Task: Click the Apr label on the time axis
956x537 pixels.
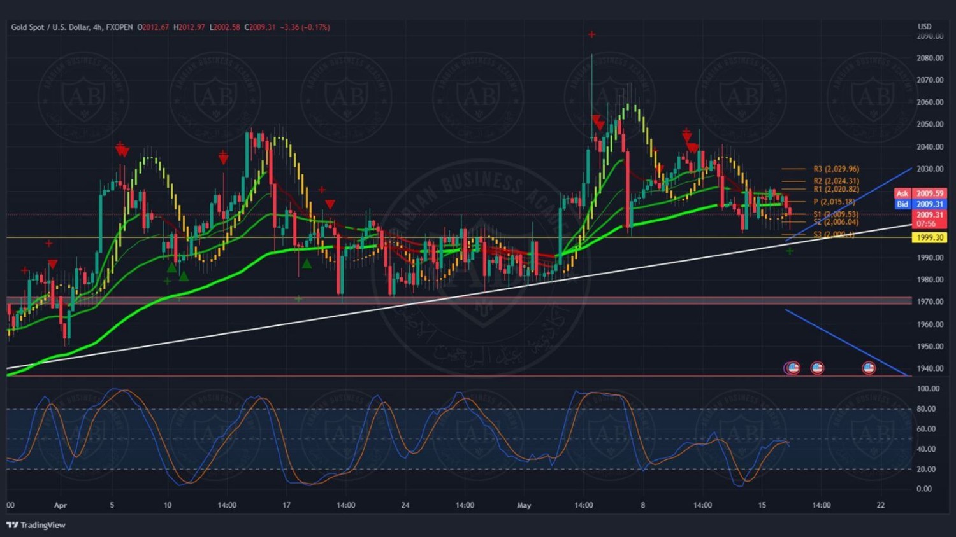Action: tap(61, 506)
